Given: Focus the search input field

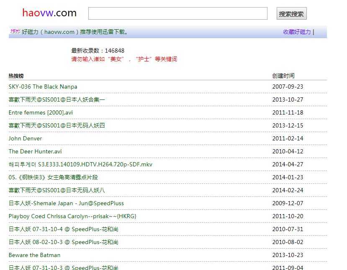Looking at the screenshot, I should point(178,13).
